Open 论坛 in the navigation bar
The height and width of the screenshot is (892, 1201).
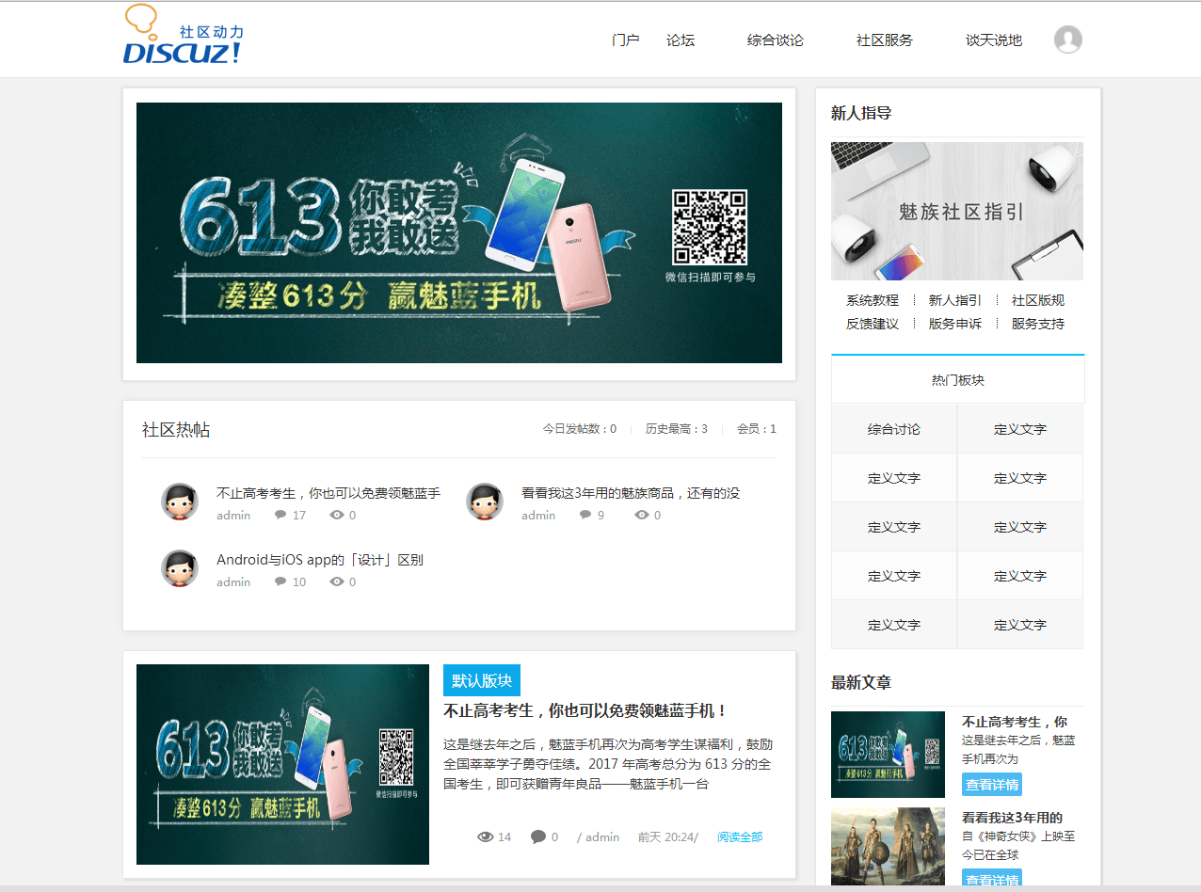coord(681,40)
